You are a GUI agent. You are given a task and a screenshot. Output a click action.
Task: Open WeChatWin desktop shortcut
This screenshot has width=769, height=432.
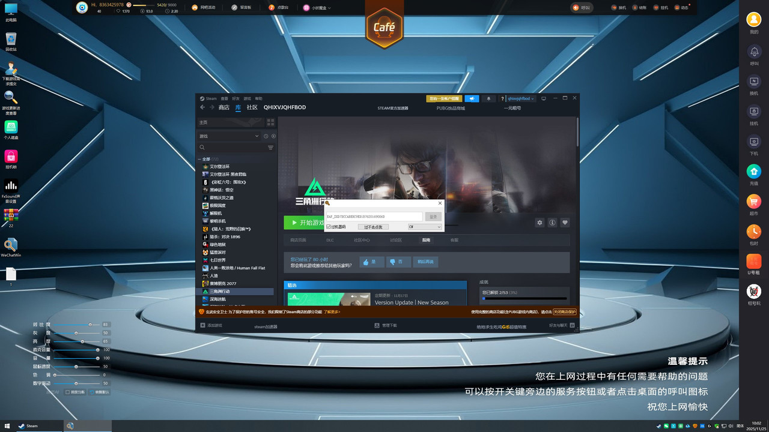(x=11, y=248)
